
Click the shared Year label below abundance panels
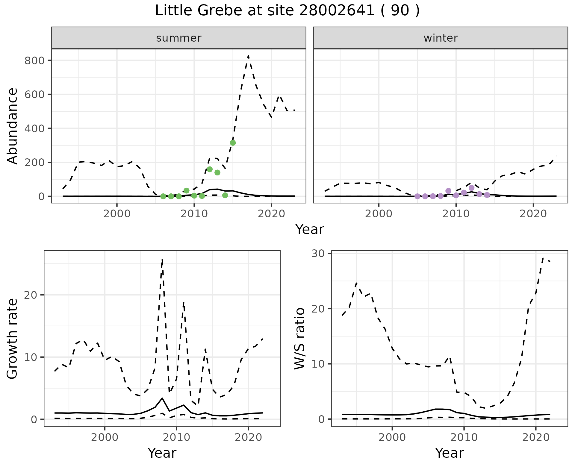[309, 230]
